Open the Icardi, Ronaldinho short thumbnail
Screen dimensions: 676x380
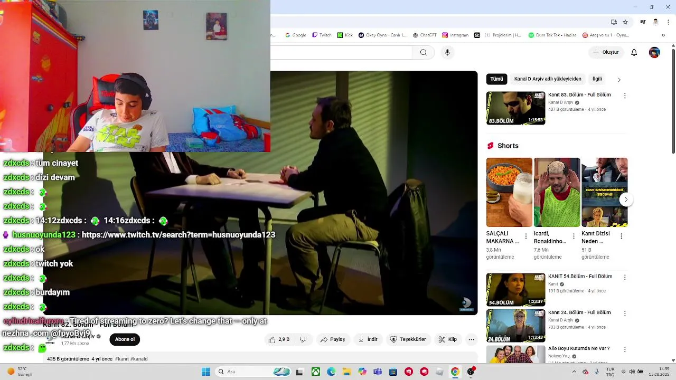pos(557,192)
